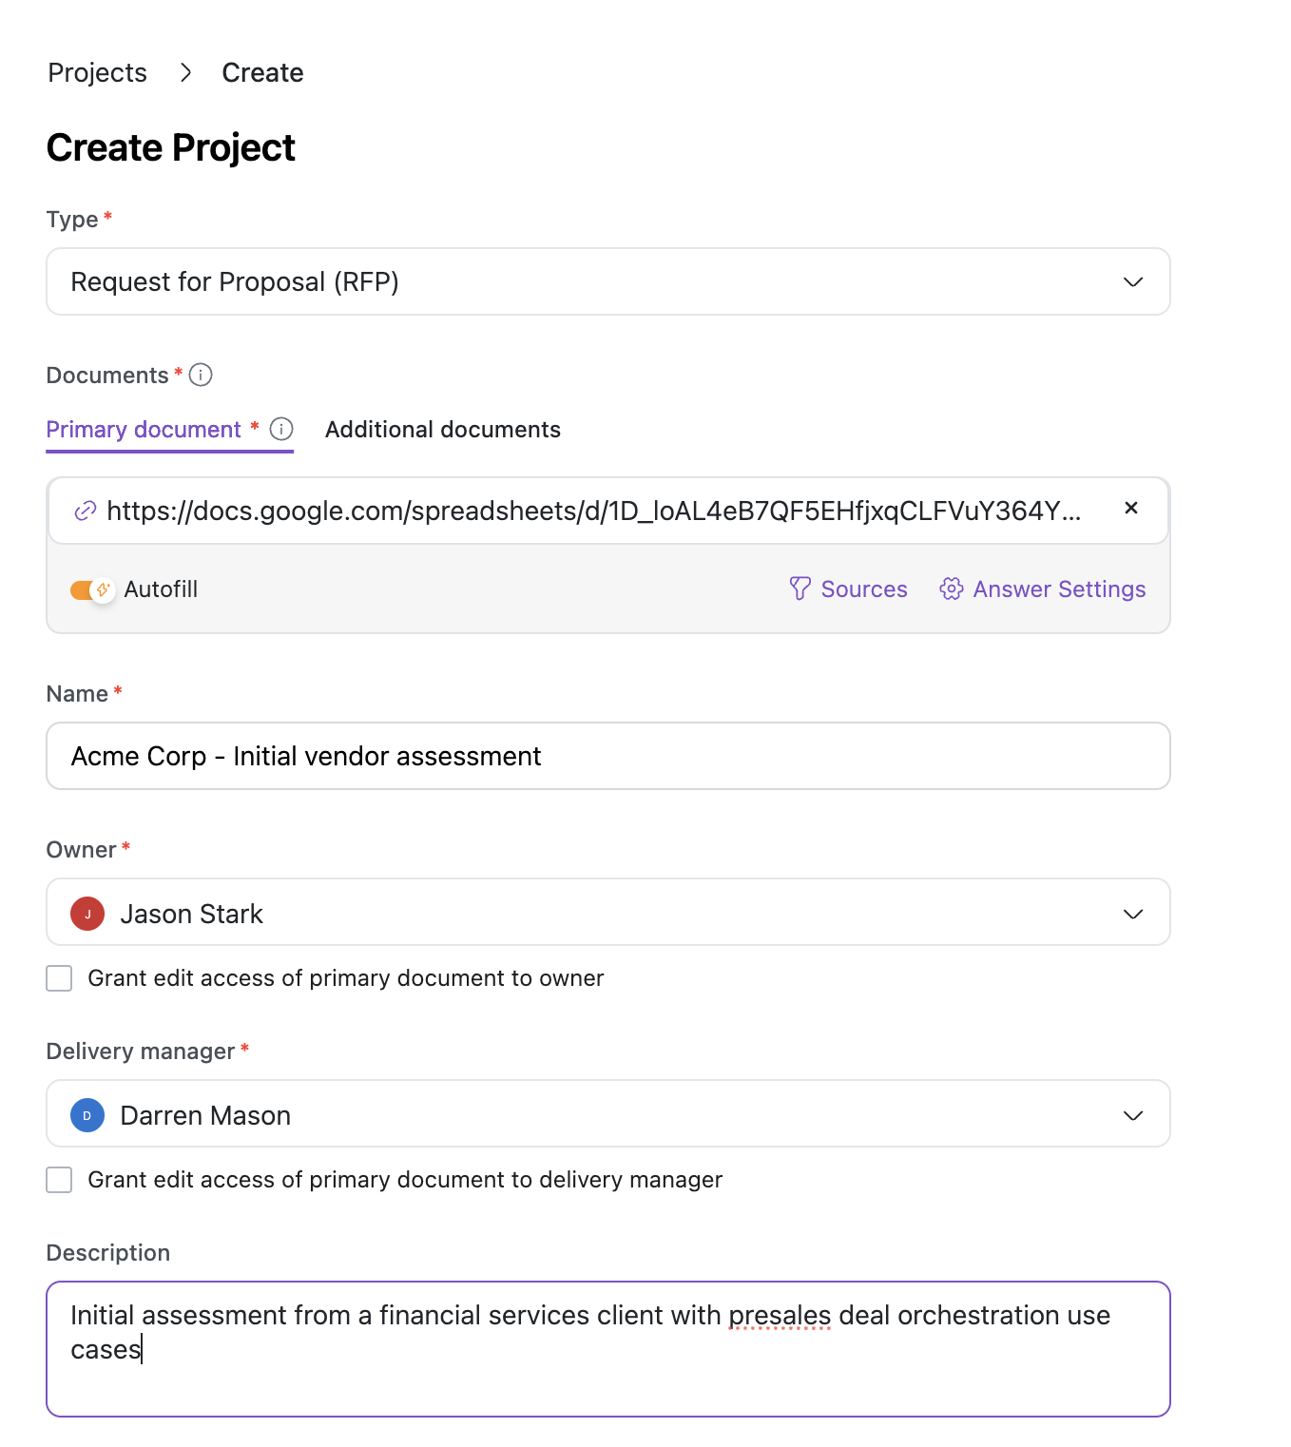Image resolution: width=1291 pixels, height=1447 pixels.
Task: Check grant edit access to owner
Action: [x=60, y=978]
